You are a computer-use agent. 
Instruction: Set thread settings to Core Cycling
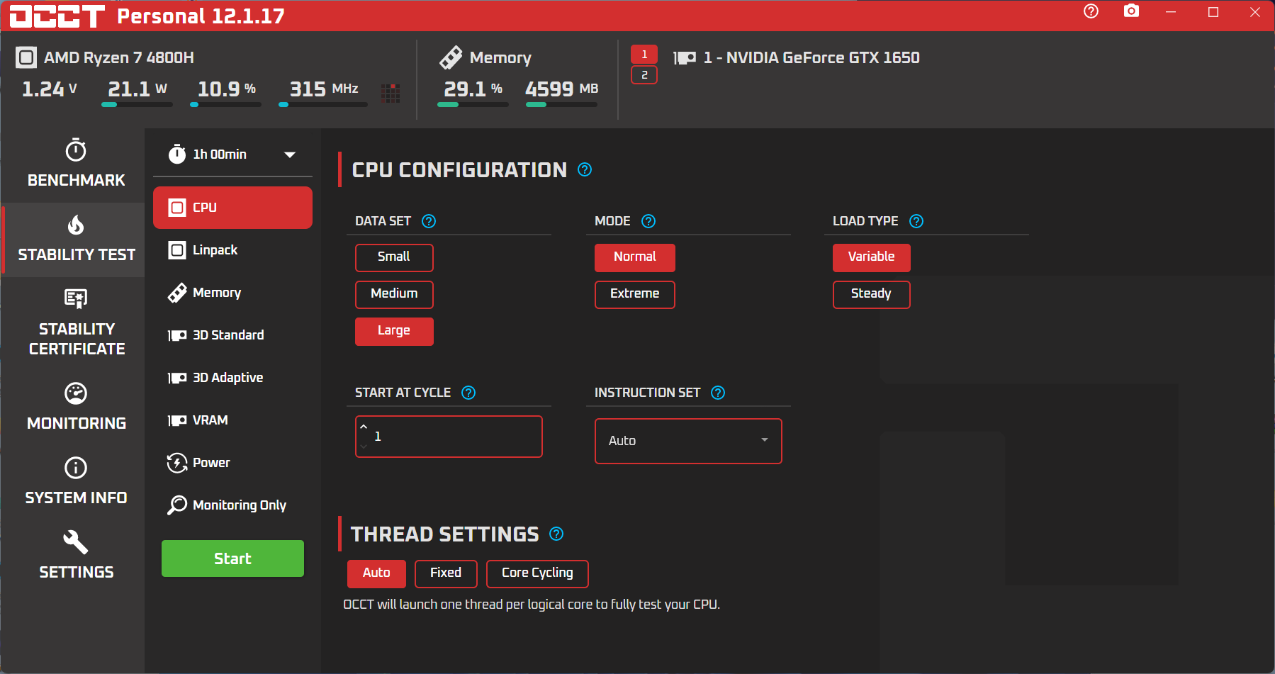click(537, 573)
